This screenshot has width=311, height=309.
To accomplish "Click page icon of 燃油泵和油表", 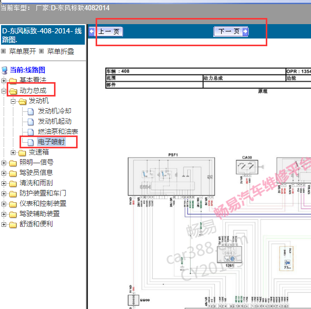I will pyautogui.click(x=30, y=132).
